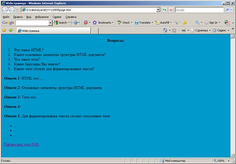Click the question Что такое теги?
Viewport: 236px width, 164px height.
pyautogui.click(x=27, y=59)
